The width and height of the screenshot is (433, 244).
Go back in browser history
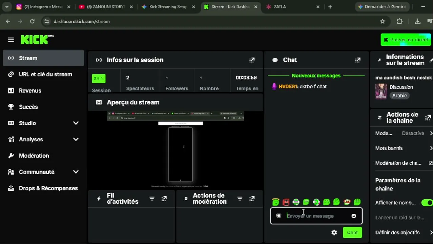(x=8, y=21)
